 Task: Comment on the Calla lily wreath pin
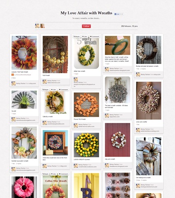click(63, 90)
